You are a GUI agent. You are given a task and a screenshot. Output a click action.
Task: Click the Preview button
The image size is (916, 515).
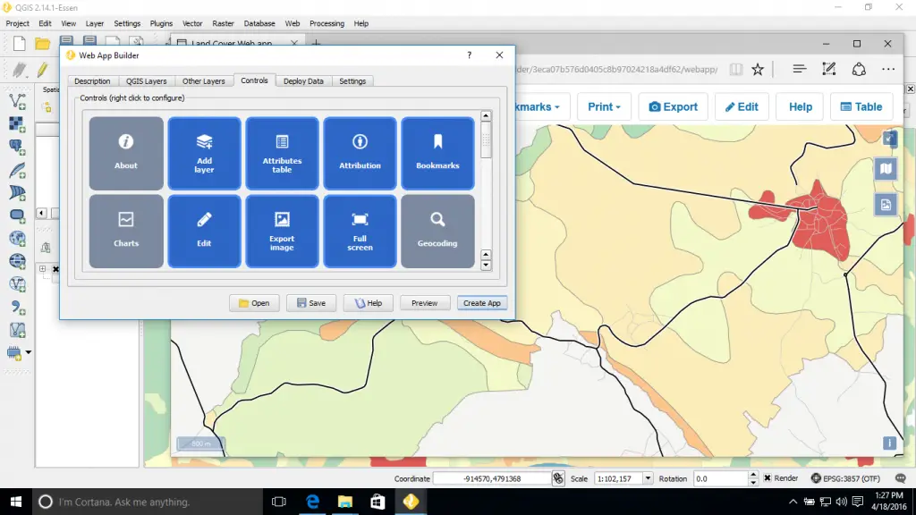point(425,303)
